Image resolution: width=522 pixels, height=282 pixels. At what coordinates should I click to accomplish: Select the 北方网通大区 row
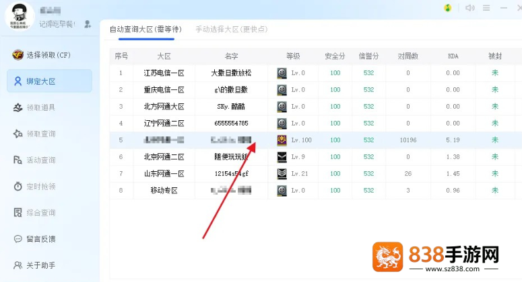316,107
